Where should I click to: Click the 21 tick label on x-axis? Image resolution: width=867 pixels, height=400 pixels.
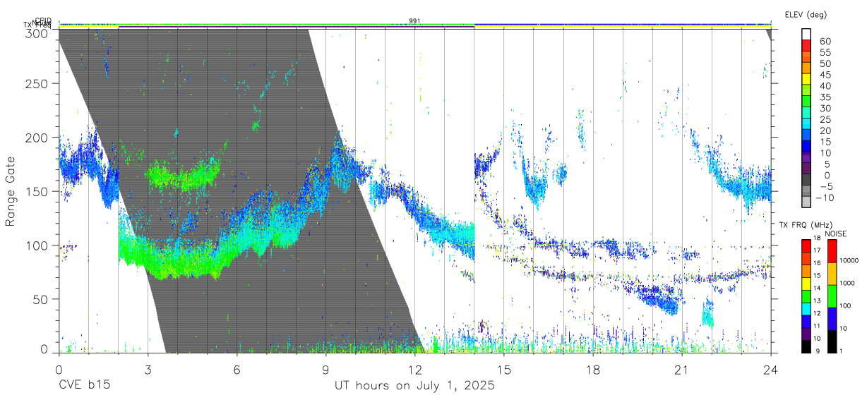click(682, 370)
